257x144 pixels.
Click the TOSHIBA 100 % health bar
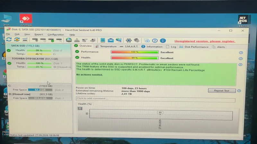(40, 63)
